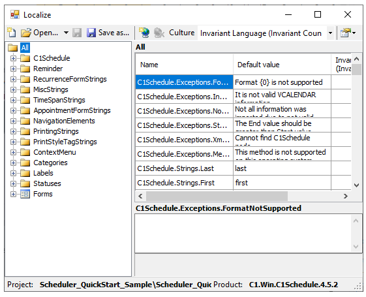366x297 pixels.
Task: Click the C1Schedule folder icon
Action: pyautogui.click(x=25, y=58)
